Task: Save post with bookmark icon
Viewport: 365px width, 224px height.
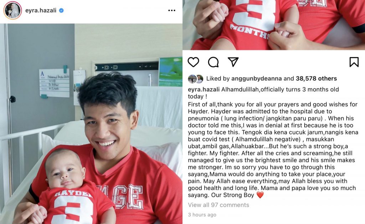Action: point(354,62)
